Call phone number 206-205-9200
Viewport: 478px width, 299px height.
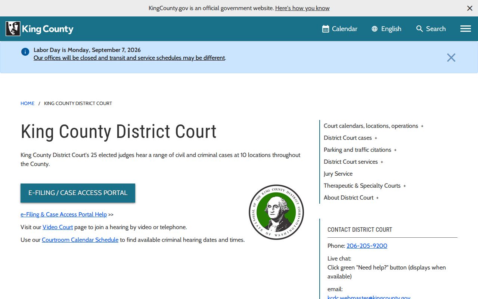click(x=367, y=246)
